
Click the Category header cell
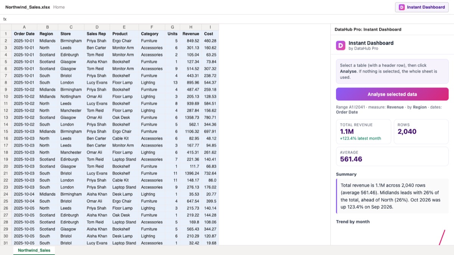pos(152,34)
